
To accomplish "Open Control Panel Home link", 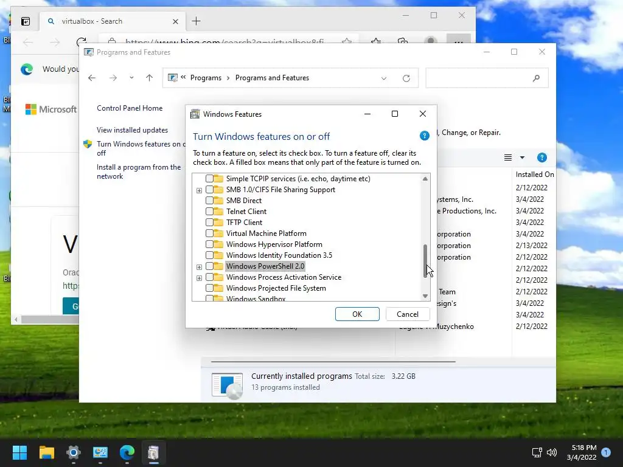I will pos(130,108).
